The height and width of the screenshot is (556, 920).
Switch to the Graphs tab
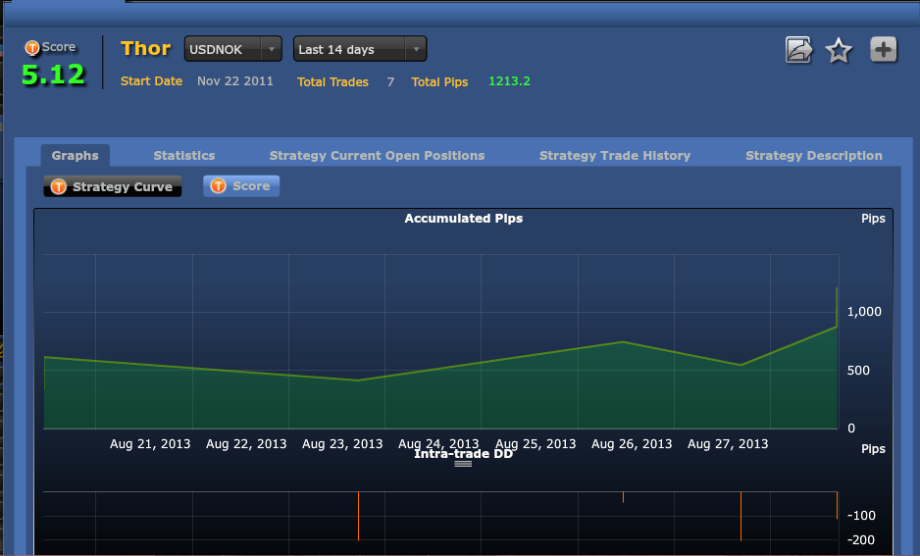[x=76, y=155]
